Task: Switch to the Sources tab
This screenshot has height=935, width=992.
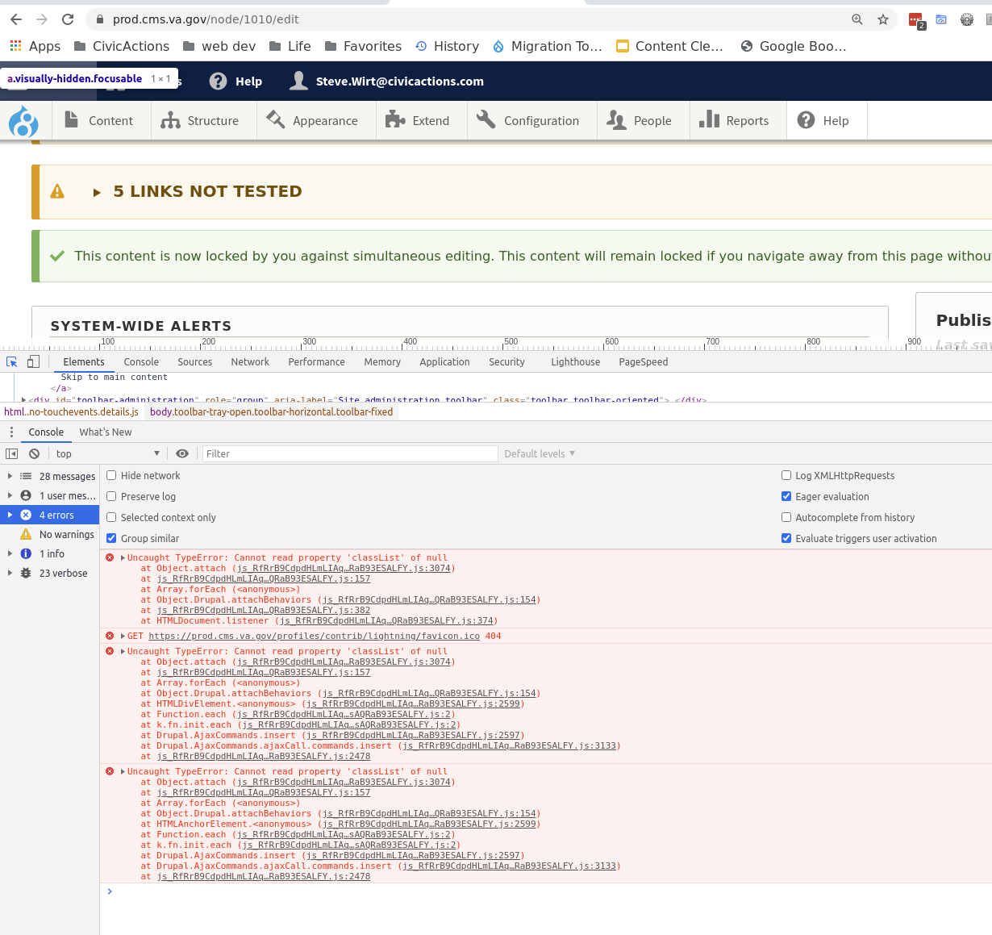Action: pyautogui.click(x=195, y=362)
